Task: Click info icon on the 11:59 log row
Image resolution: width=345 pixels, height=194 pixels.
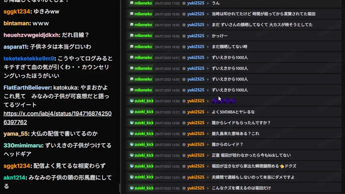Action: (x=184, y=188)
